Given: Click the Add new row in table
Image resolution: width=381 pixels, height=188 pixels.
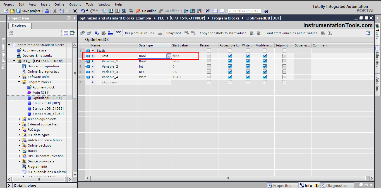Looking at the screenshot, I should pyautogui.click(x=110, y=82).
